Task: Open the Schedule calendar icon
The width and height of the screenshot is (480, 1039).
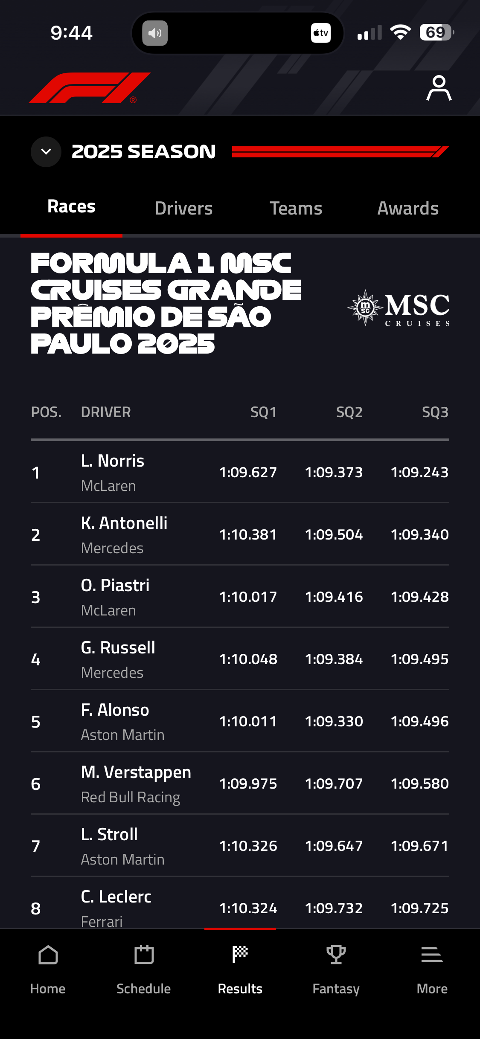Action: [x=144, y=955]
